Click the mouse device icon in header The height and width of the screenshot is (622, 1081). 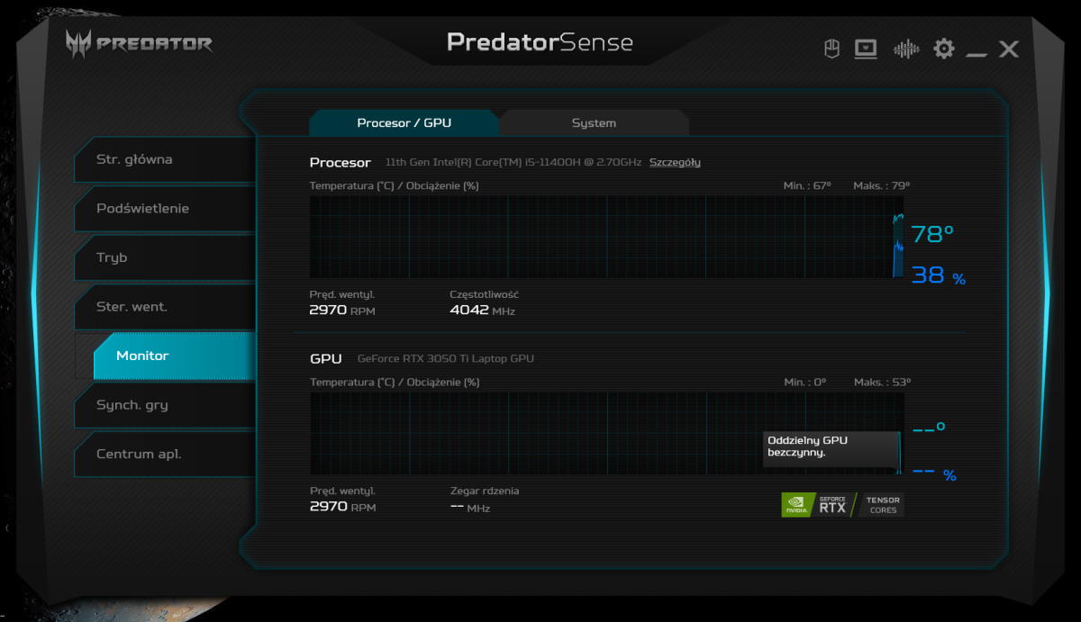[832, 49]
